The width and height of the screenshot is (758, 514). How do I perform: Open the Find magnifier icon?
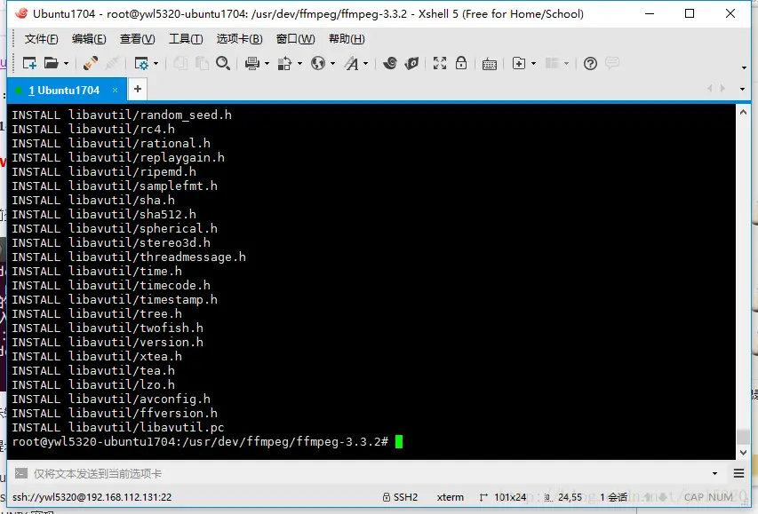tap(223, 63)
